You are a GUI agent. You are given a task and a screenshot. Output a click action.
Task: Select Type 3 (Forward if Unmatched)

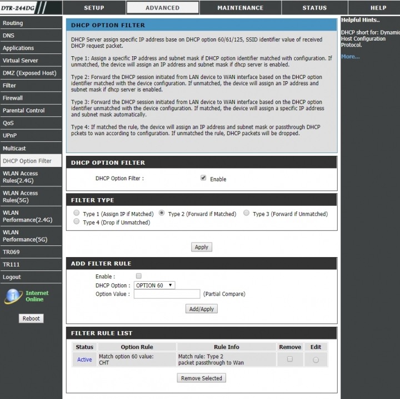pos(246,213)
